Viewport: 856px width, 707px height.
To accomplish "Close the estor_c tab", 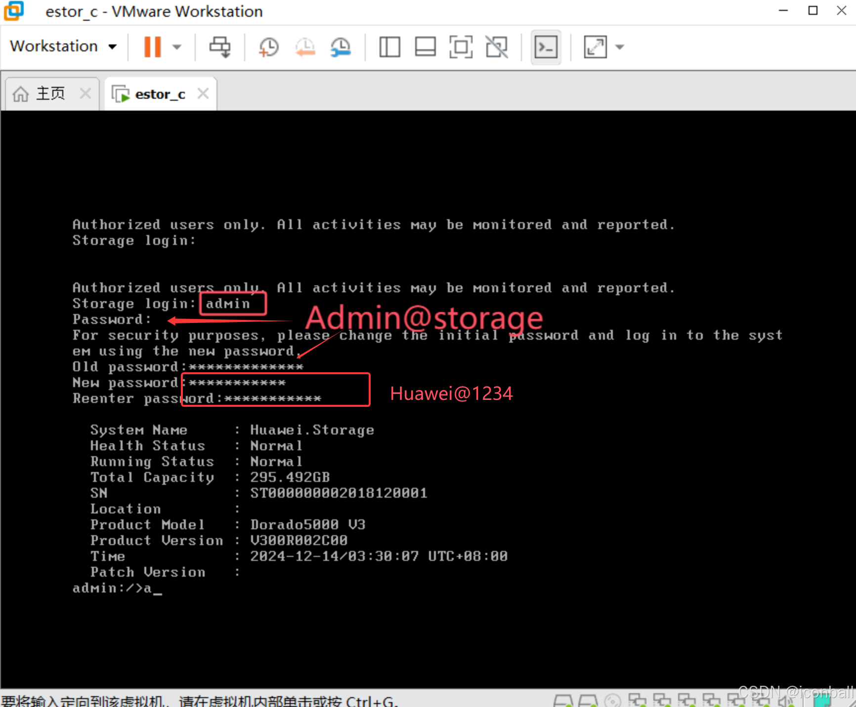I will 203,93.
